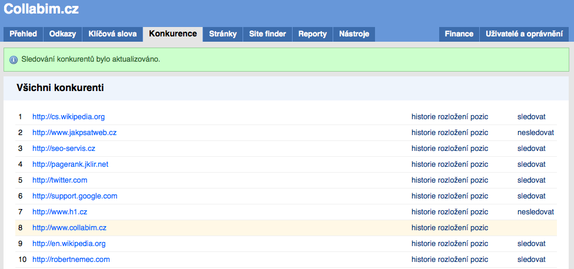This screenshot has width=574, height=269.
Task: Open the Přehled tab
Action: 23,34
